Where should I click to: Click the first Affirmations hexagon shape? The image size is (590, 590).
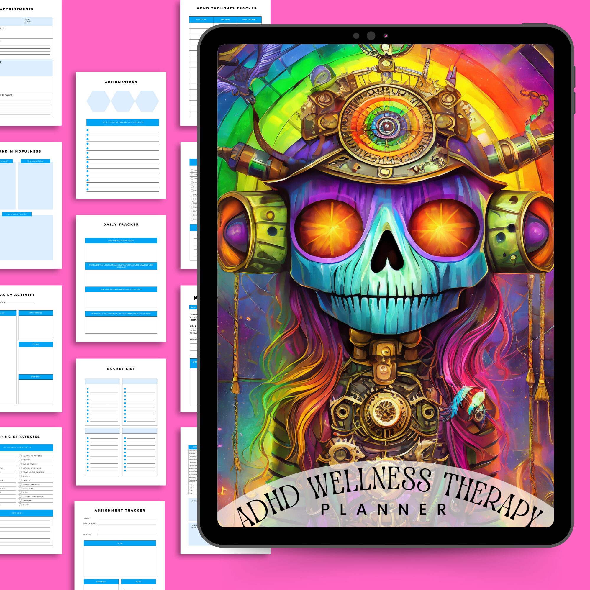pyautogui.click(x=98, y=101)
